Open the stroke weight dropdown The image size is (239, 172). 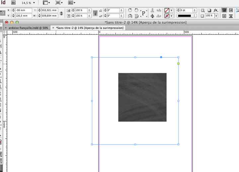coord(195,10)
